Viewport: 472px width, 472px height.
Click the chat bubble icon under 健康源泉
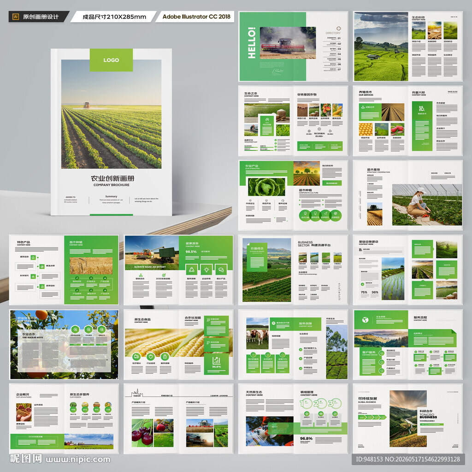pos(221,270)
